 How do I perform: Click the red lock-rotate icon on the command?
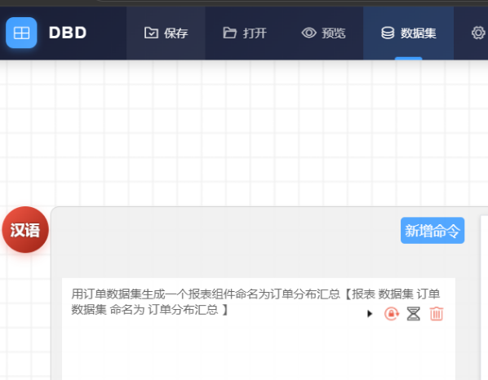(392, 313)
